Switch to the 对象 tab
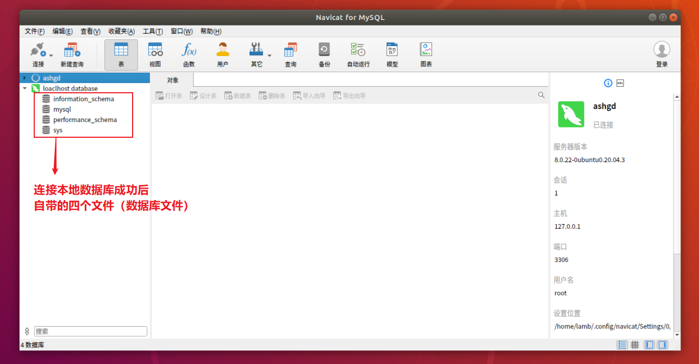 tap(172, 80)
